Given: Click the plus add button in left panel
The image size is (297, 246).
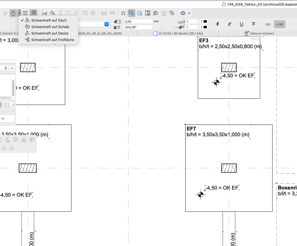Looking at the screenshot, I should 3,119.
